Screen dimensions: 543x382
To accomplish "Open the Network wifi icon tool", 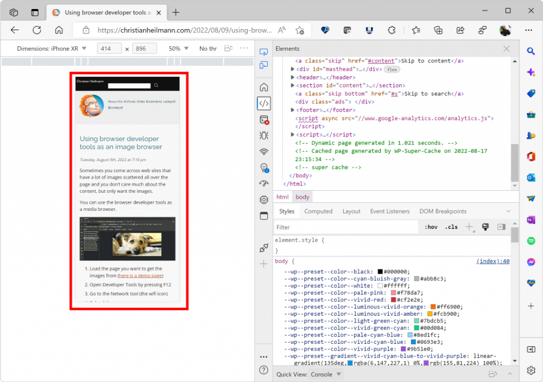I will tap(264, 152).
